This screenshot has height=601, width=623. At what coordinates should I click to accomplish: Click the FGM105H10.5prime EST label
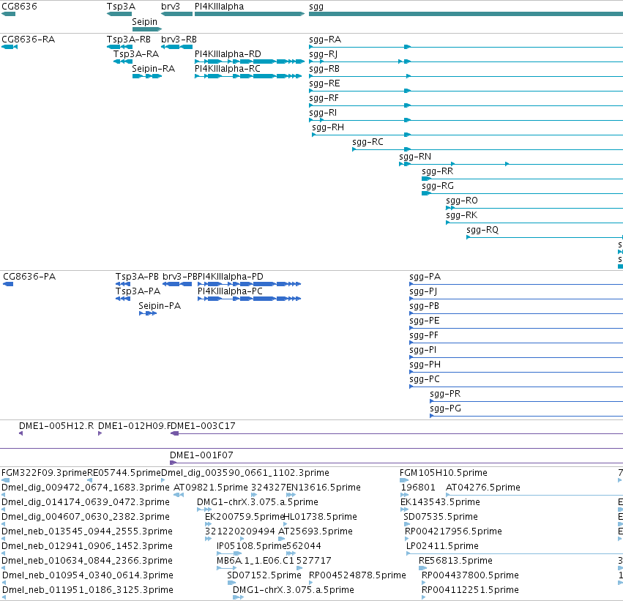click(x=444, y=473)
